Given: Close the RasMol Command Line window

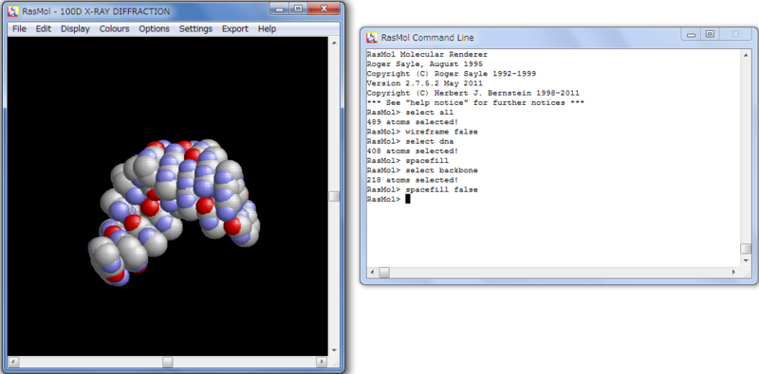Looking at the screenshot, I should 735,34.
